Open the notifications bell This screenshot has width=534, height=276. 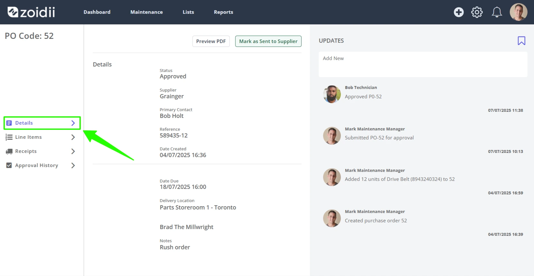[x=497, y=12]
